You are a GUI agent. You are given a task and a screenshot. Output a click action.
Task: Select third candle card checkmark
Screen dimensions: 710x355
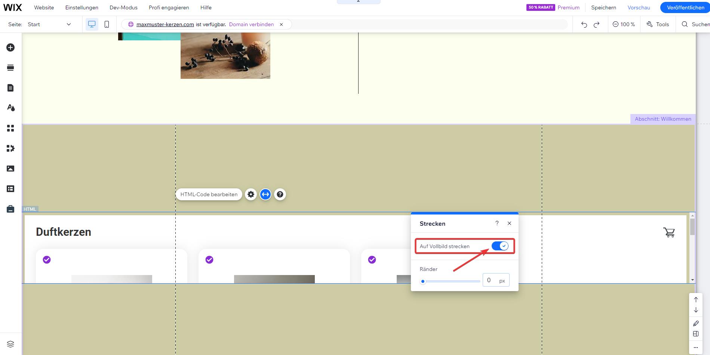click(x=372, y=260)
